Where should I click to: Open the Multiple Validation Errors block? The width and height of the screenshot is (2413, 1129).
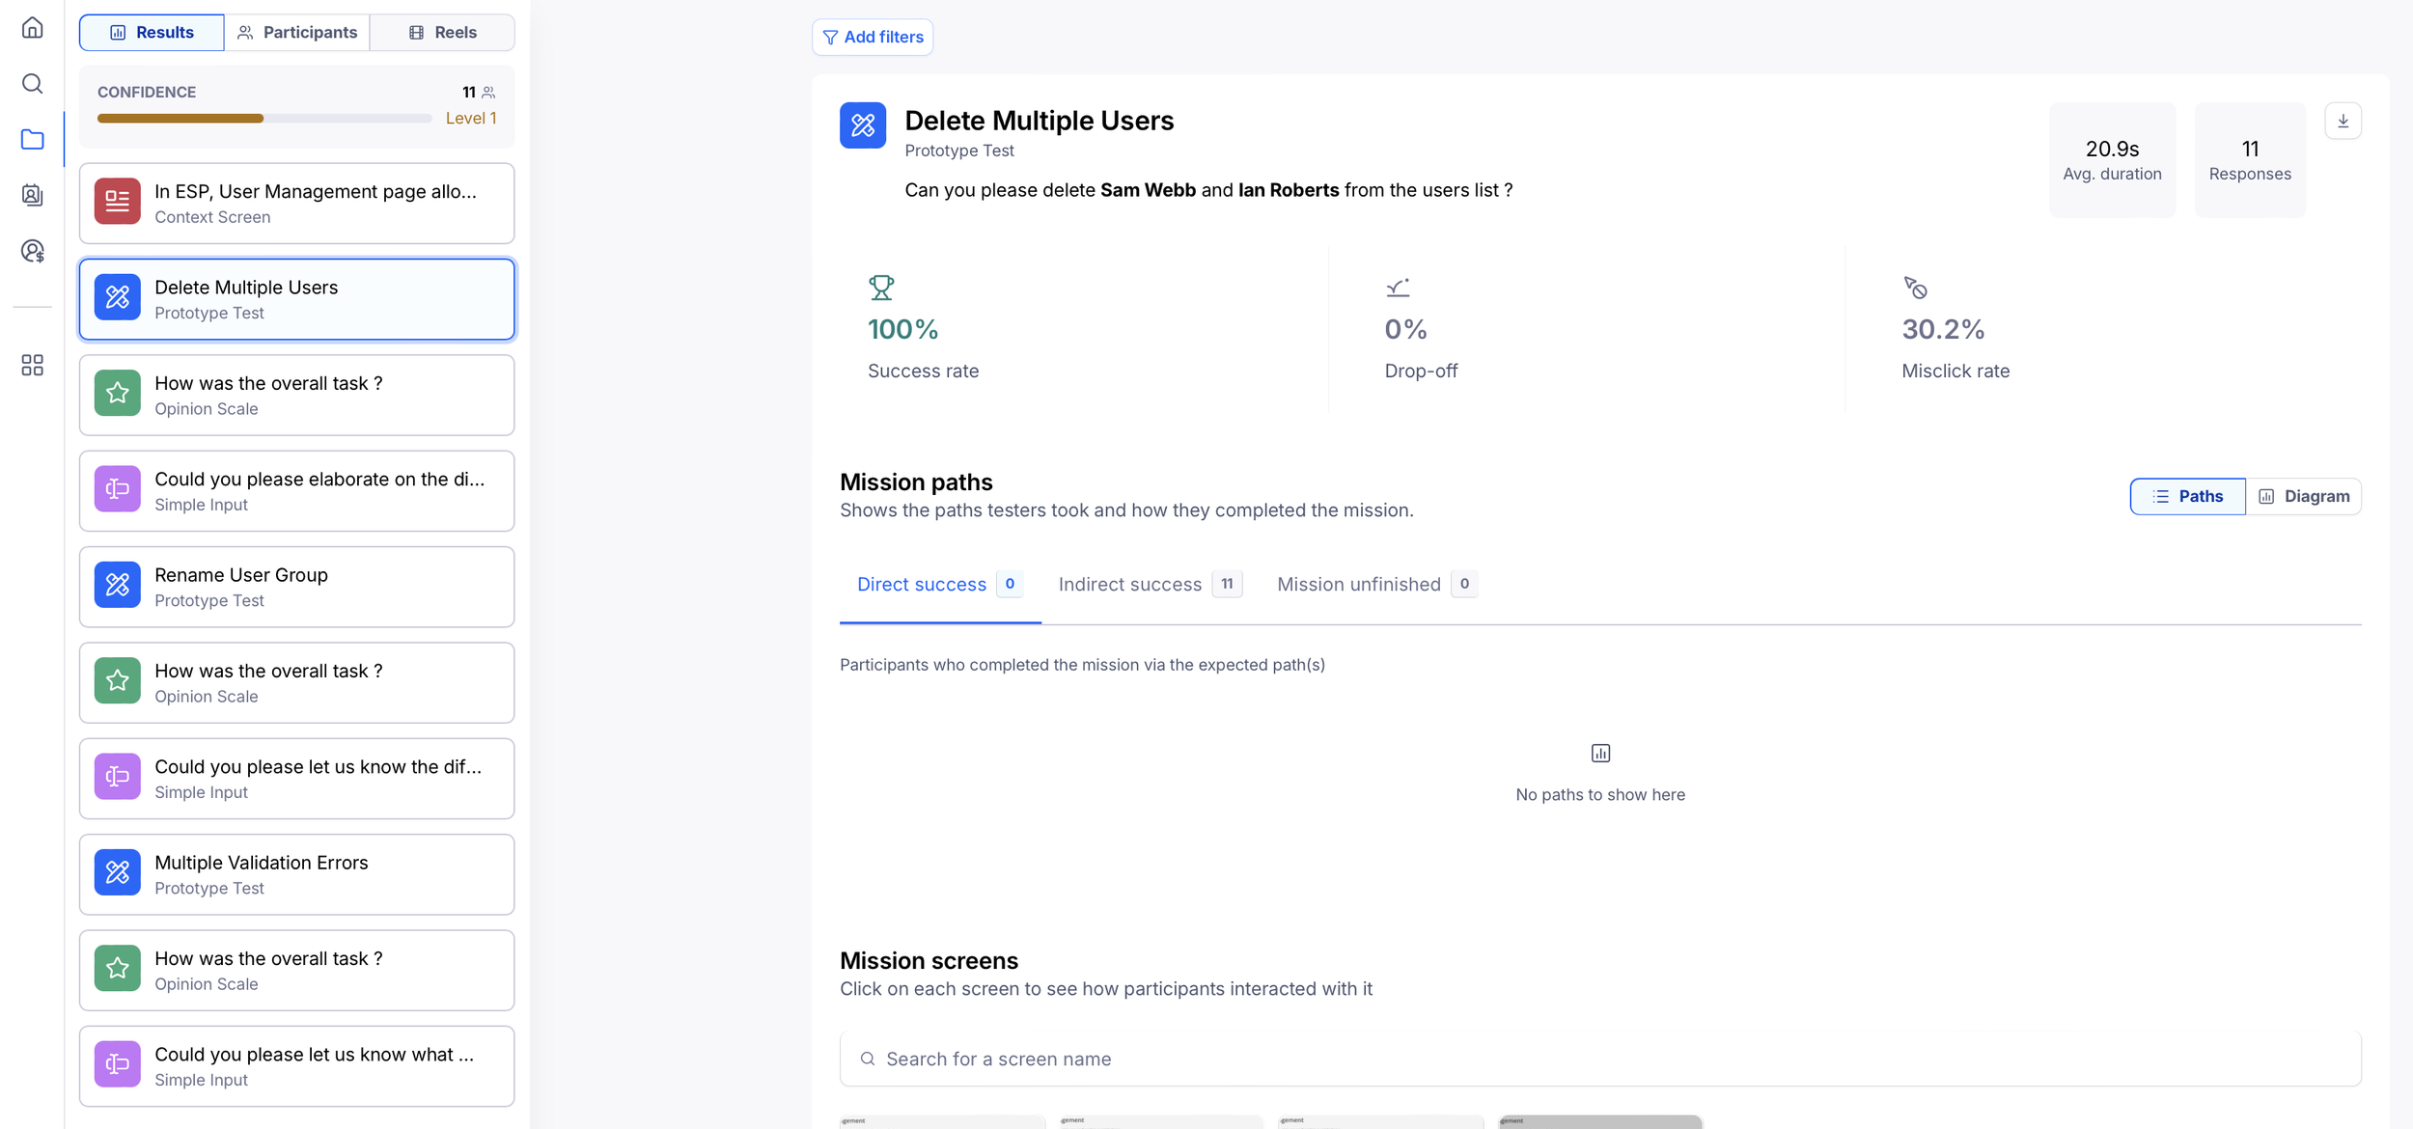tap(296, 874)
